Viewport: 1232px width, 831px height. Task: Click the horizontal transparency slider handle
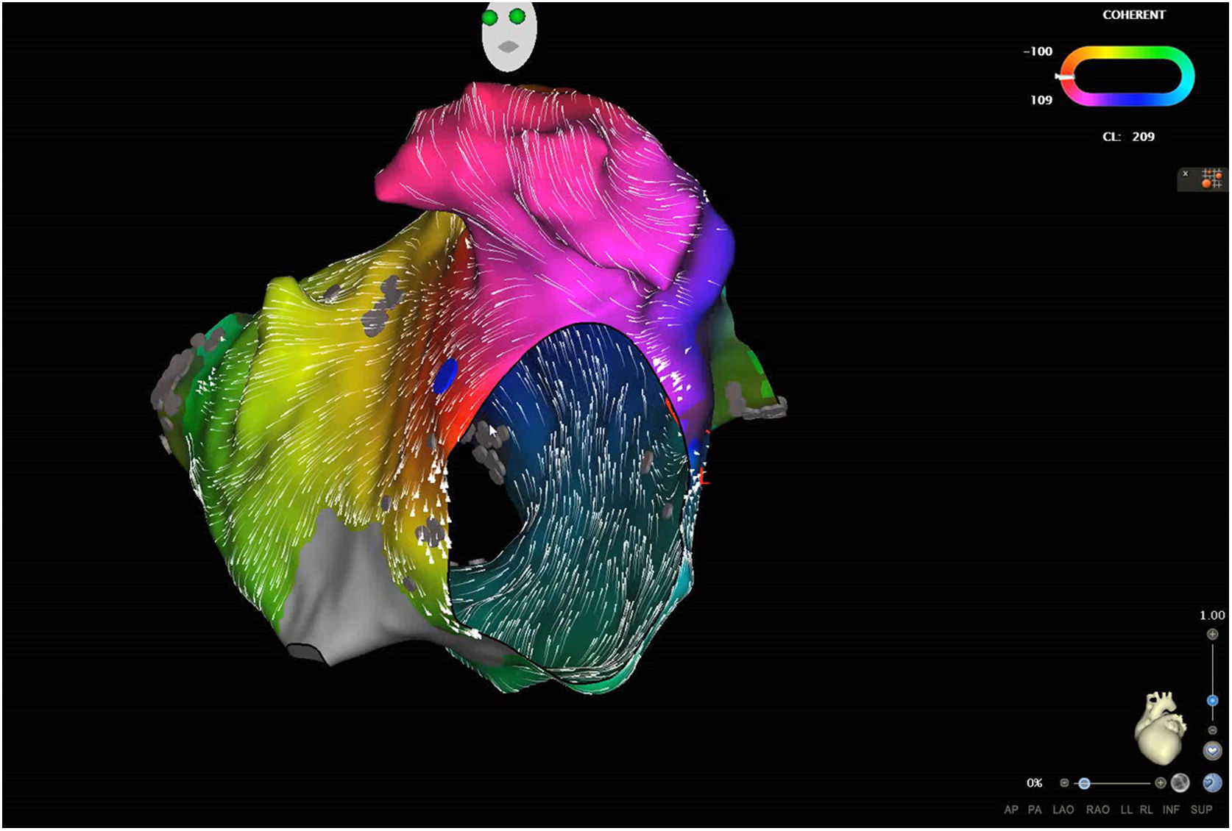[1084, 784]
